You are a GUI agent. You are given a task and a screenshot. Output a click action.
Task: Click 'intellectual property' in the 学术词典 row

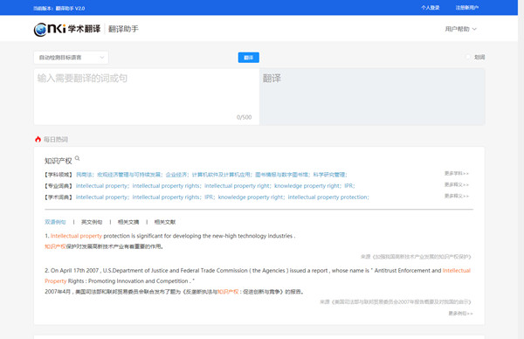click(101, 197)
